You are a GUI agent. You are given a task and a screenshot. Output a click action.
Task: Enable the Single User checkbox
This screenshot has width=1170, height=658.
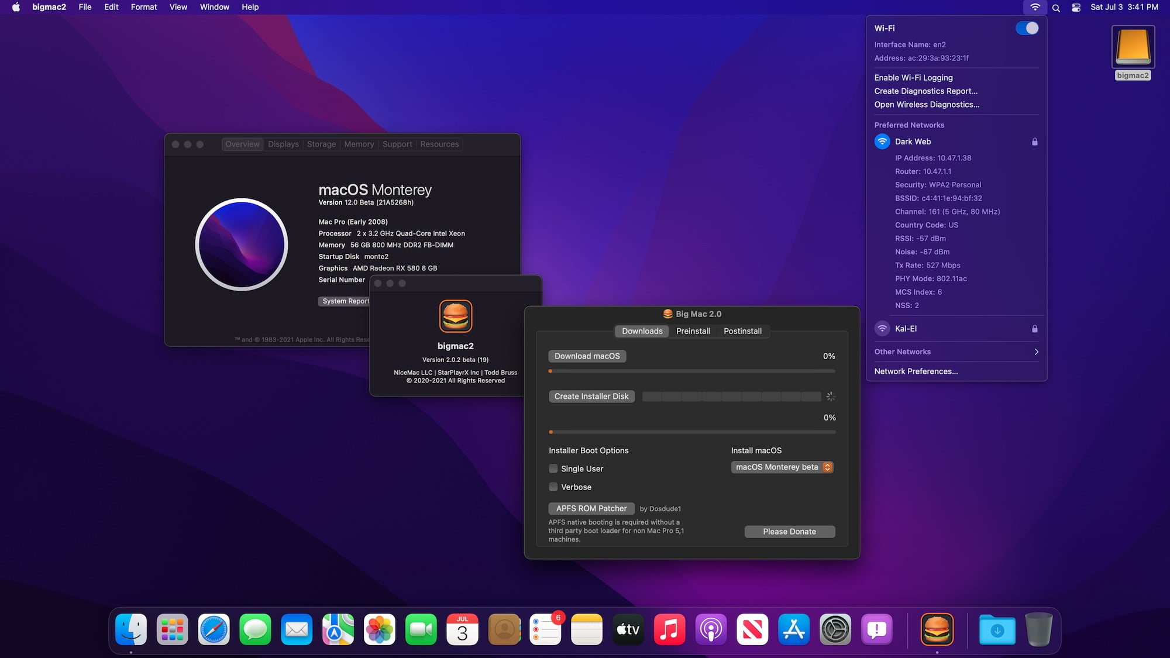click(x=553, y=467)
